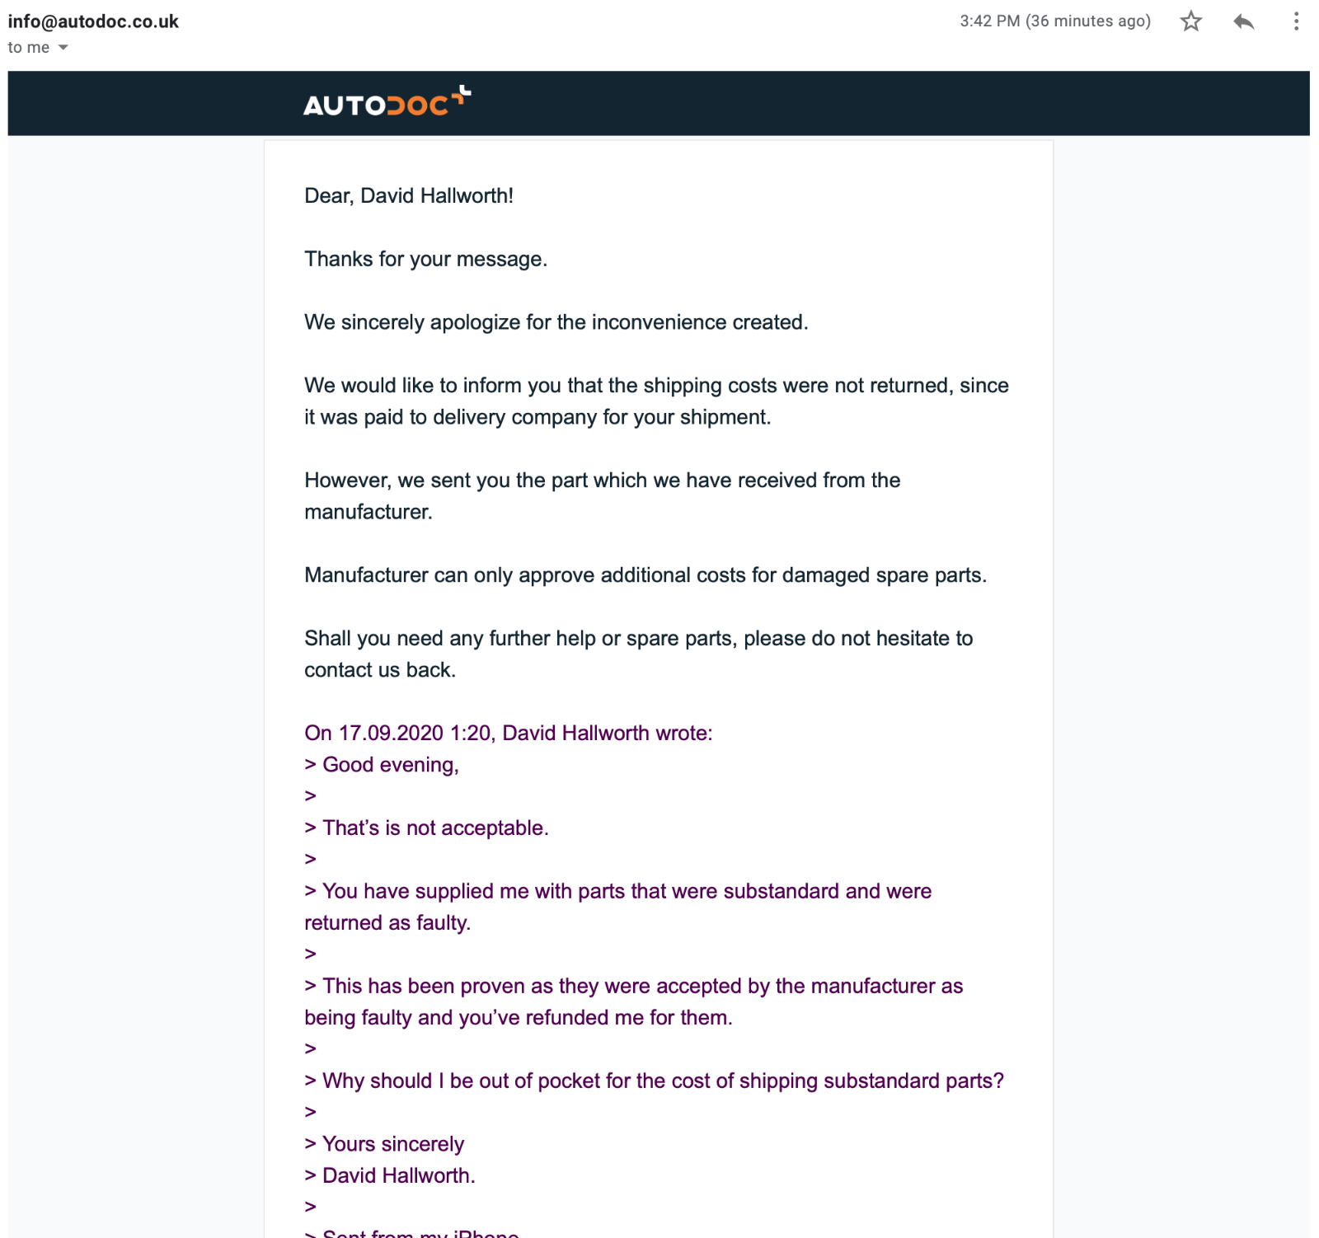Click the quoted "Yours sincerely" line
1319x1238 pixels.
pyautogui.click(x=384, y=1145)
